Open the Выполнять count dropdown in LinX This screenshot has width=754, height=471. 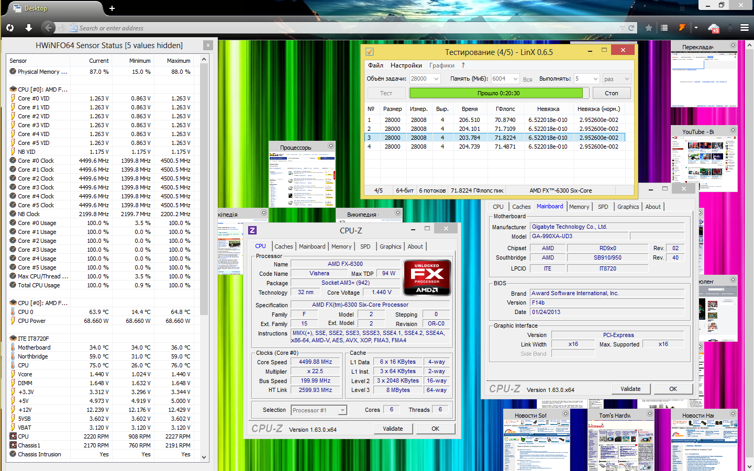(595, 79)
